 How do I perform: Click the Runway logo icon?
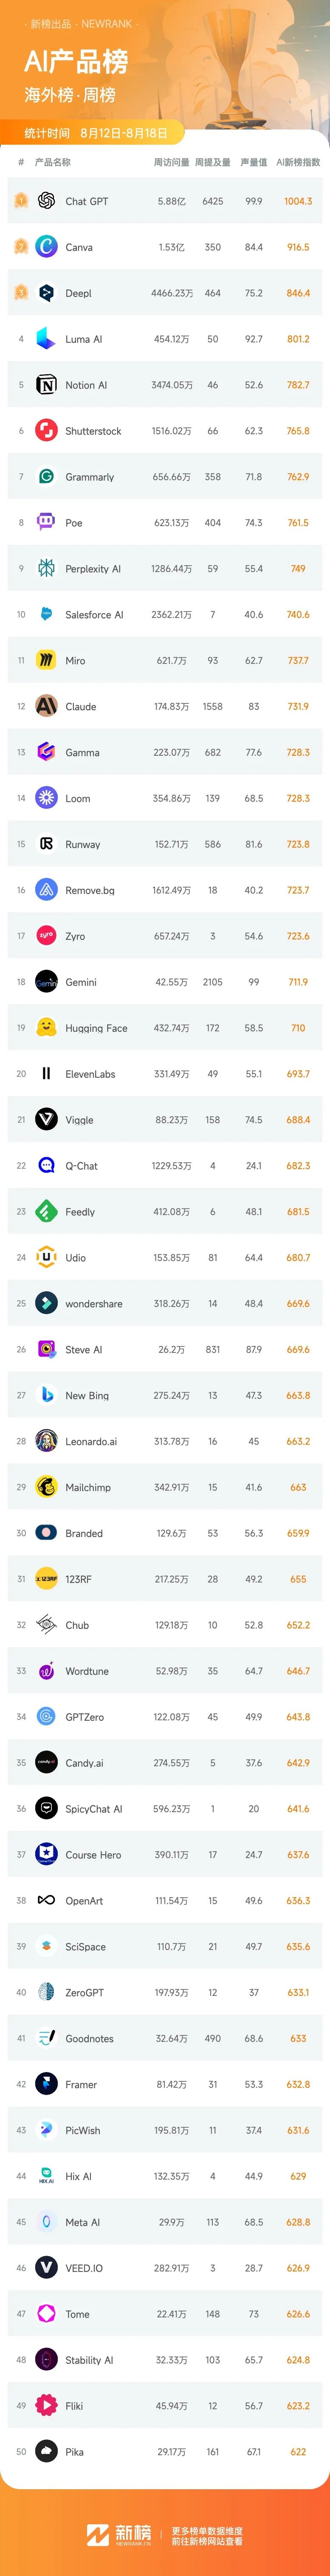46,844
